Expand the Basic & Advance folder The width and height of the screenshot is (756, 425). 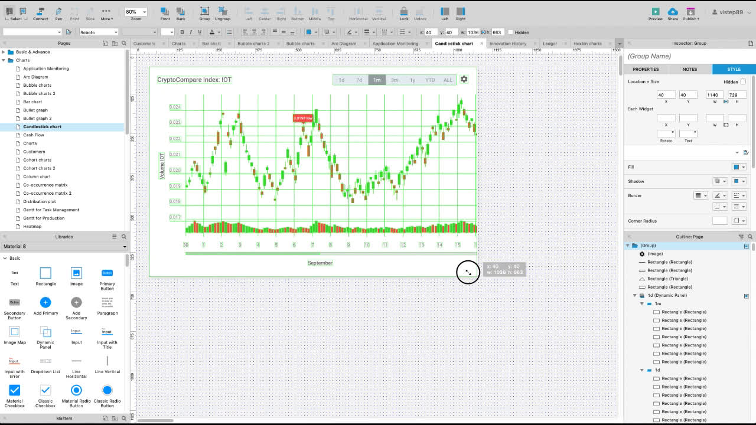click(x=4, y=52)
